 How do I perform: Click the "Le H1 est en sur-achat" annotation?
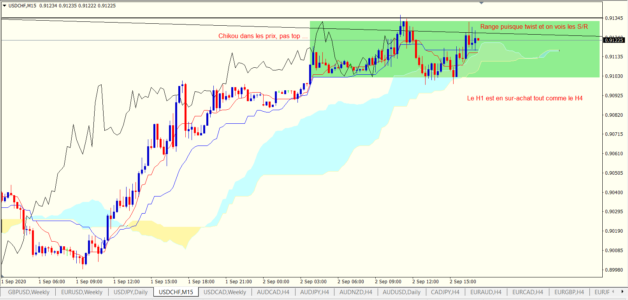[524, 98]
